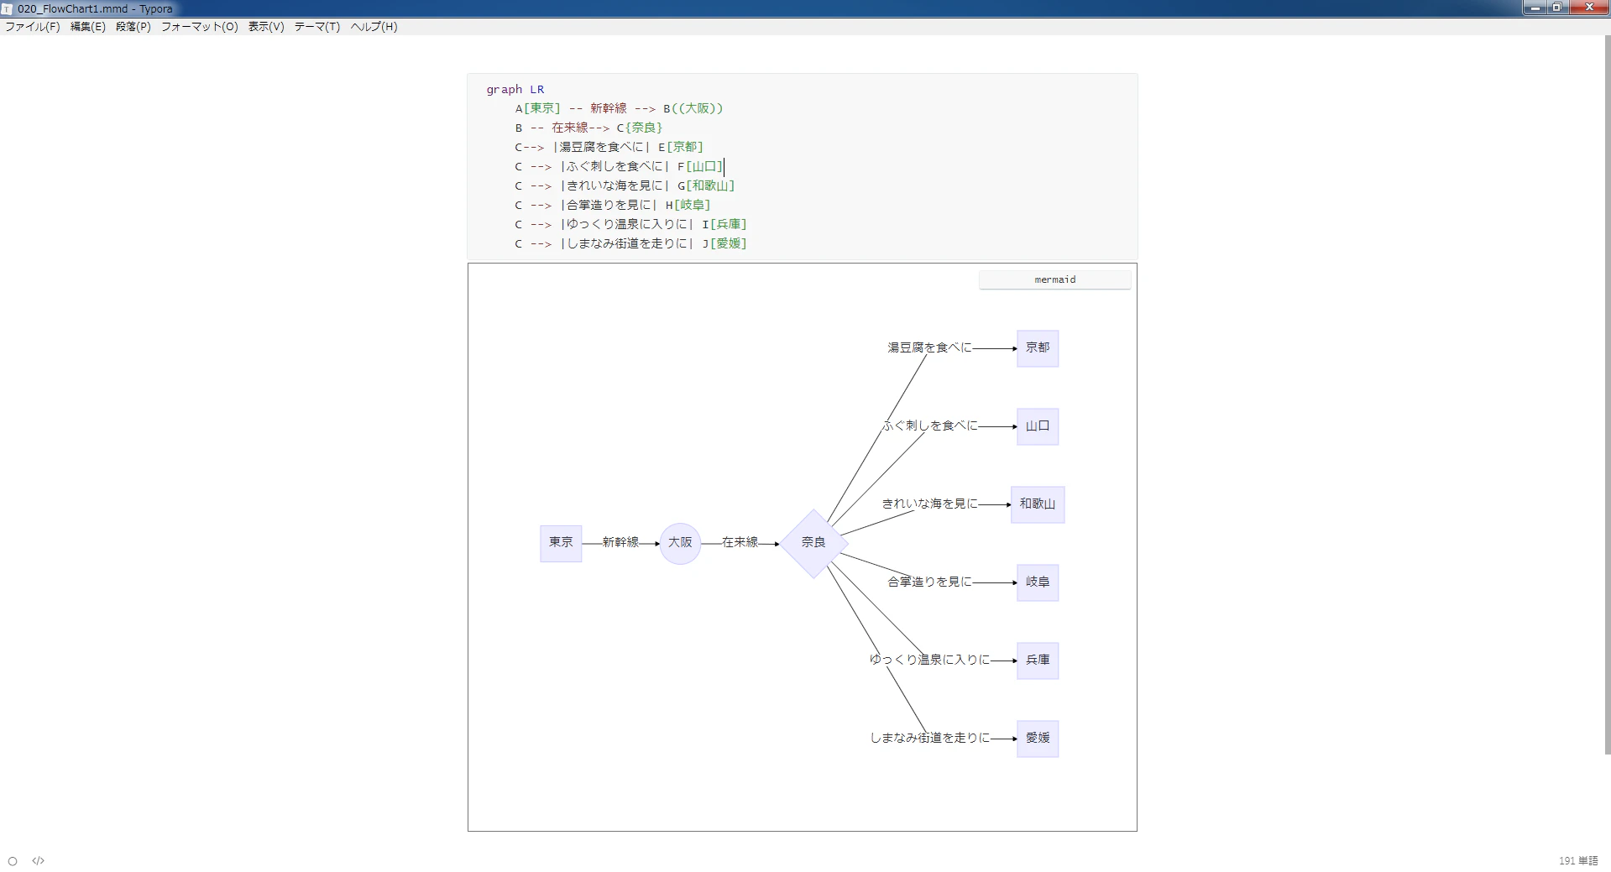Click the 京都 node in flowchart
The width and height of the screenshot is (1611, 872).
1038,348
